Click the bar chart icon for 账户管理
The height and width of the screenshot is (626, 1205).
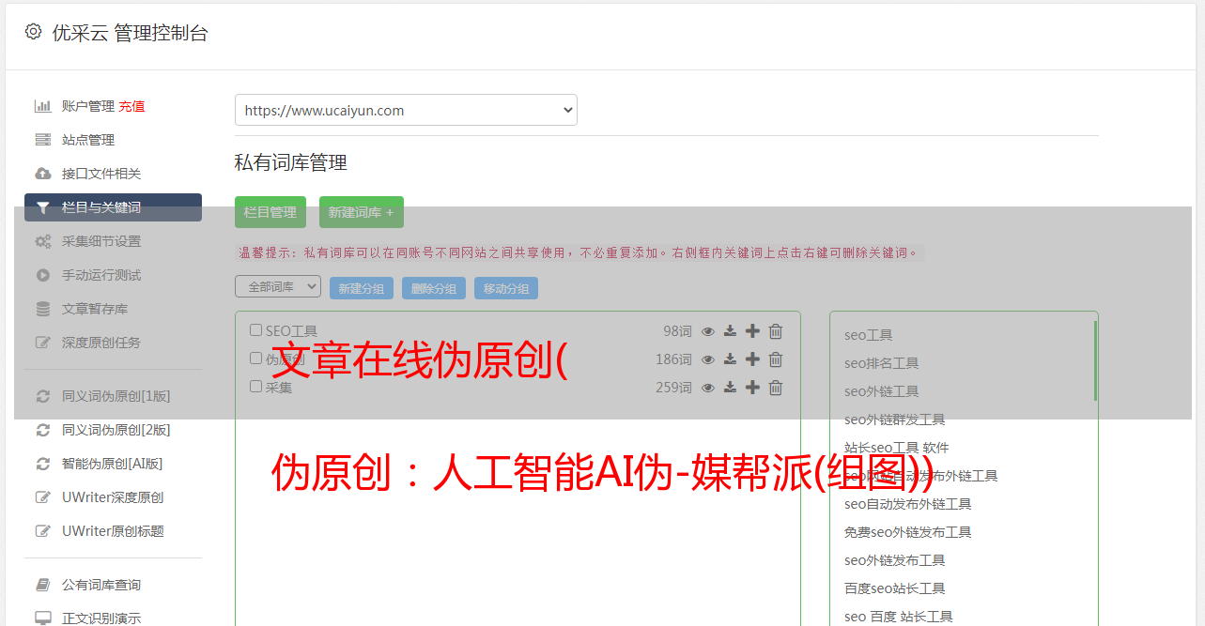pos(43,106)
